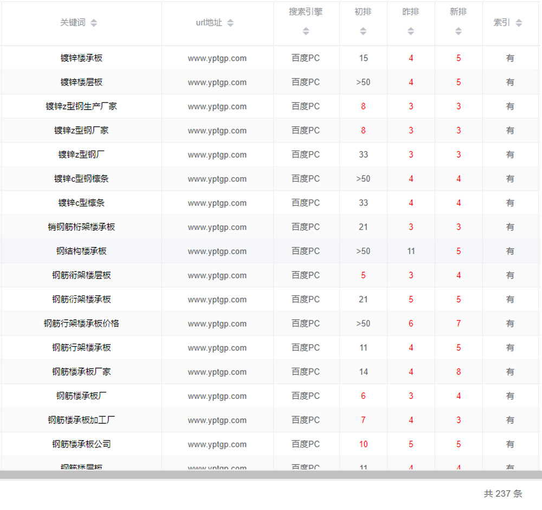The width and height of the screenshot is (542, 510).
Task: Open the URL in the 镀锌楼承板 row
Action: pos(217,59)
